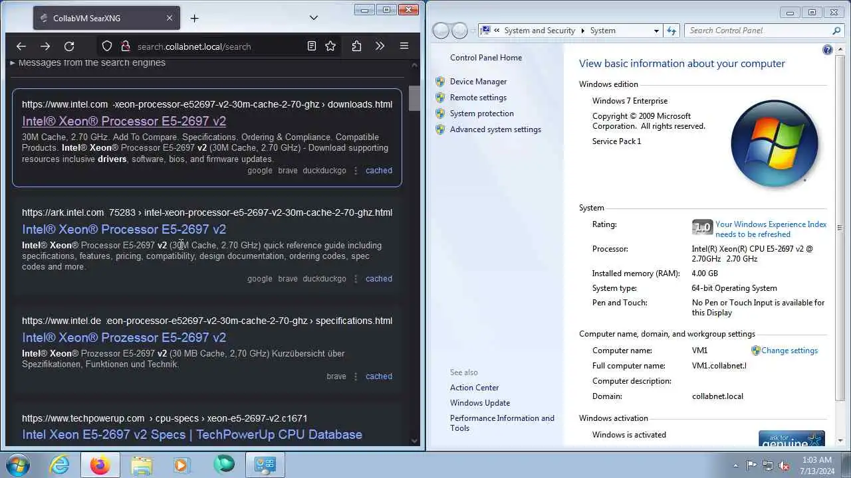Image resolution: width=851 pixels, height=478 pixels.
Task: Click the ask for genuine Microsoft badge
Action: click(x=792, y=439)
